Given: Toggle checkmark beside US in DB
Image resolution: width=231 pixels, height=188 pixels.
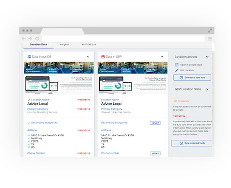Looking at the screenshot, I should tap(29, 147).
